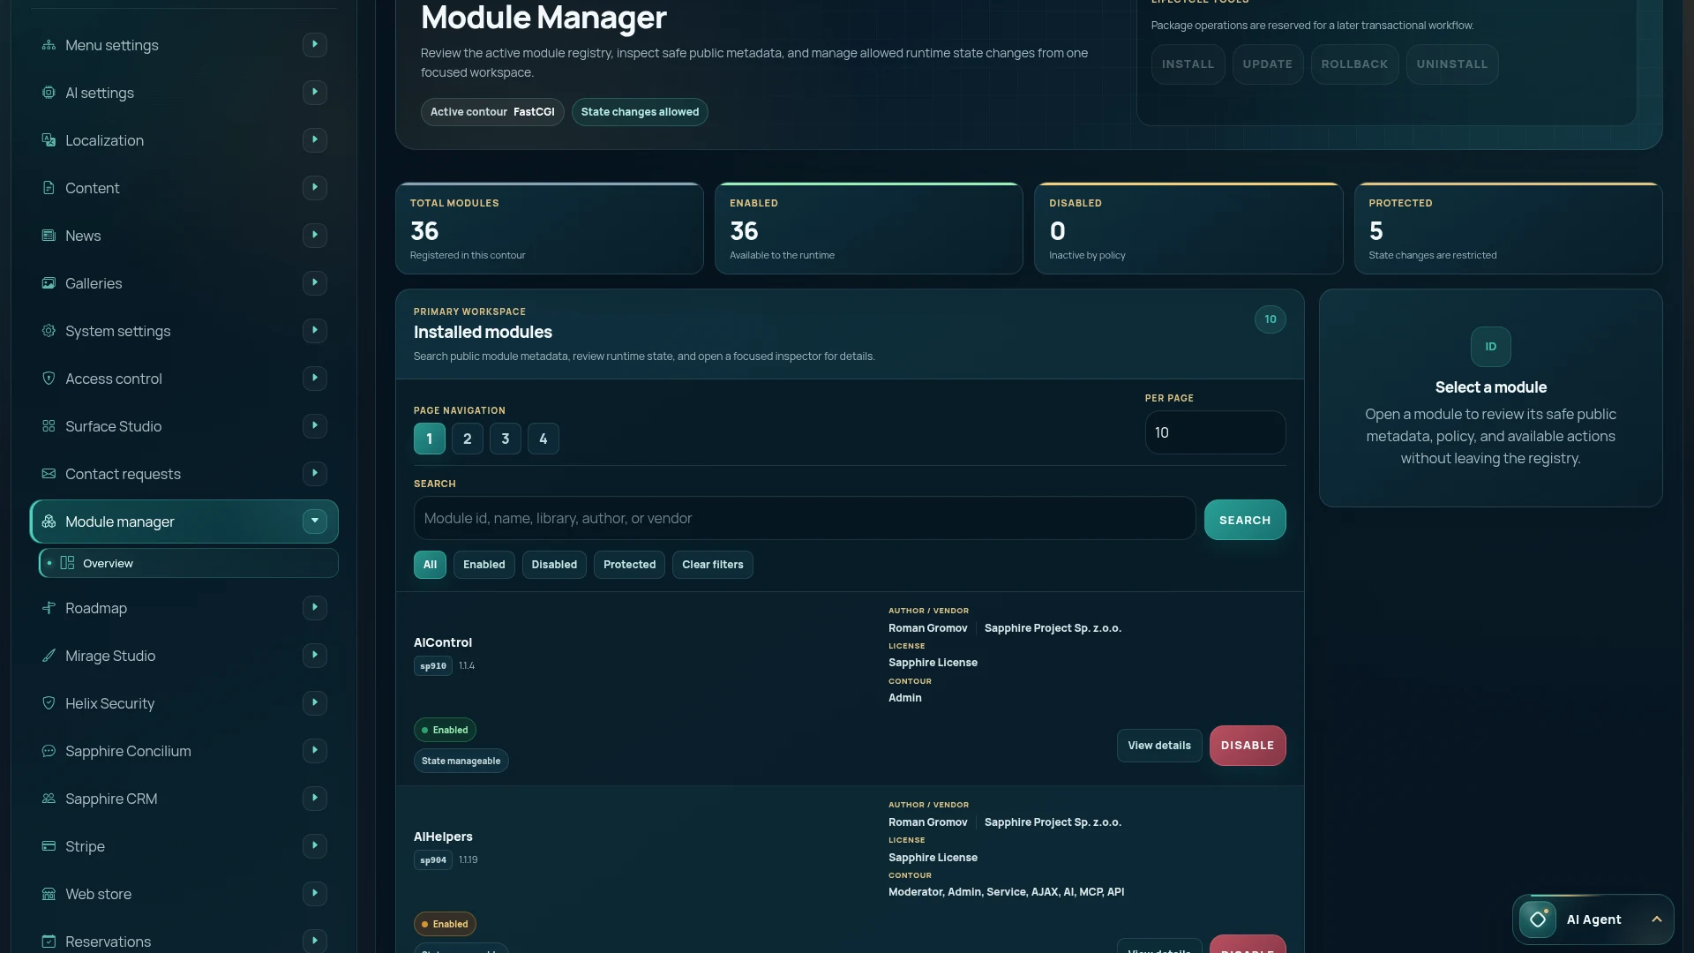Focus the module search input field

point(805,518)
